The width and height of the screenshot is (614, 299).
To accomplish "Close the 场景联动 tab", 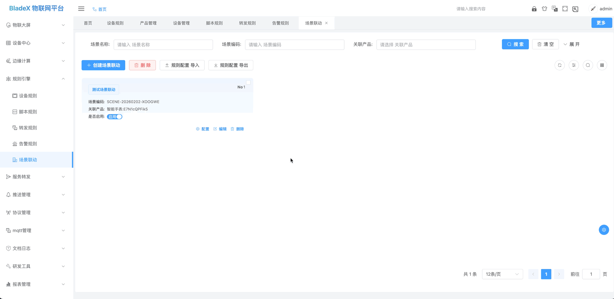I will tap(326, 23).
